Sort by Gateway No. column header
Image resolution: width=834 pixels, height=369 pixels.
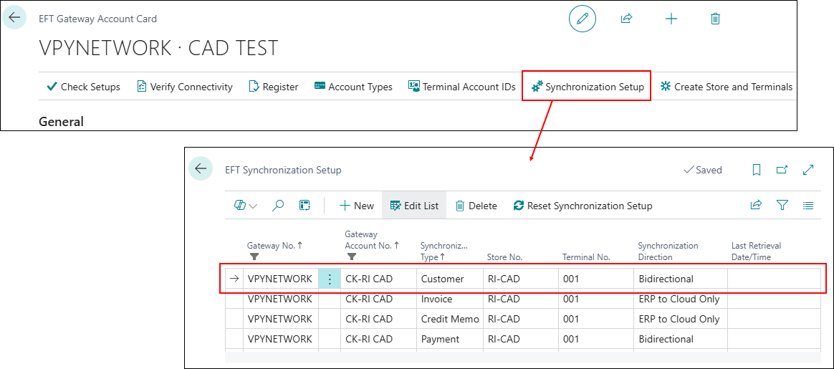point(274,246)
